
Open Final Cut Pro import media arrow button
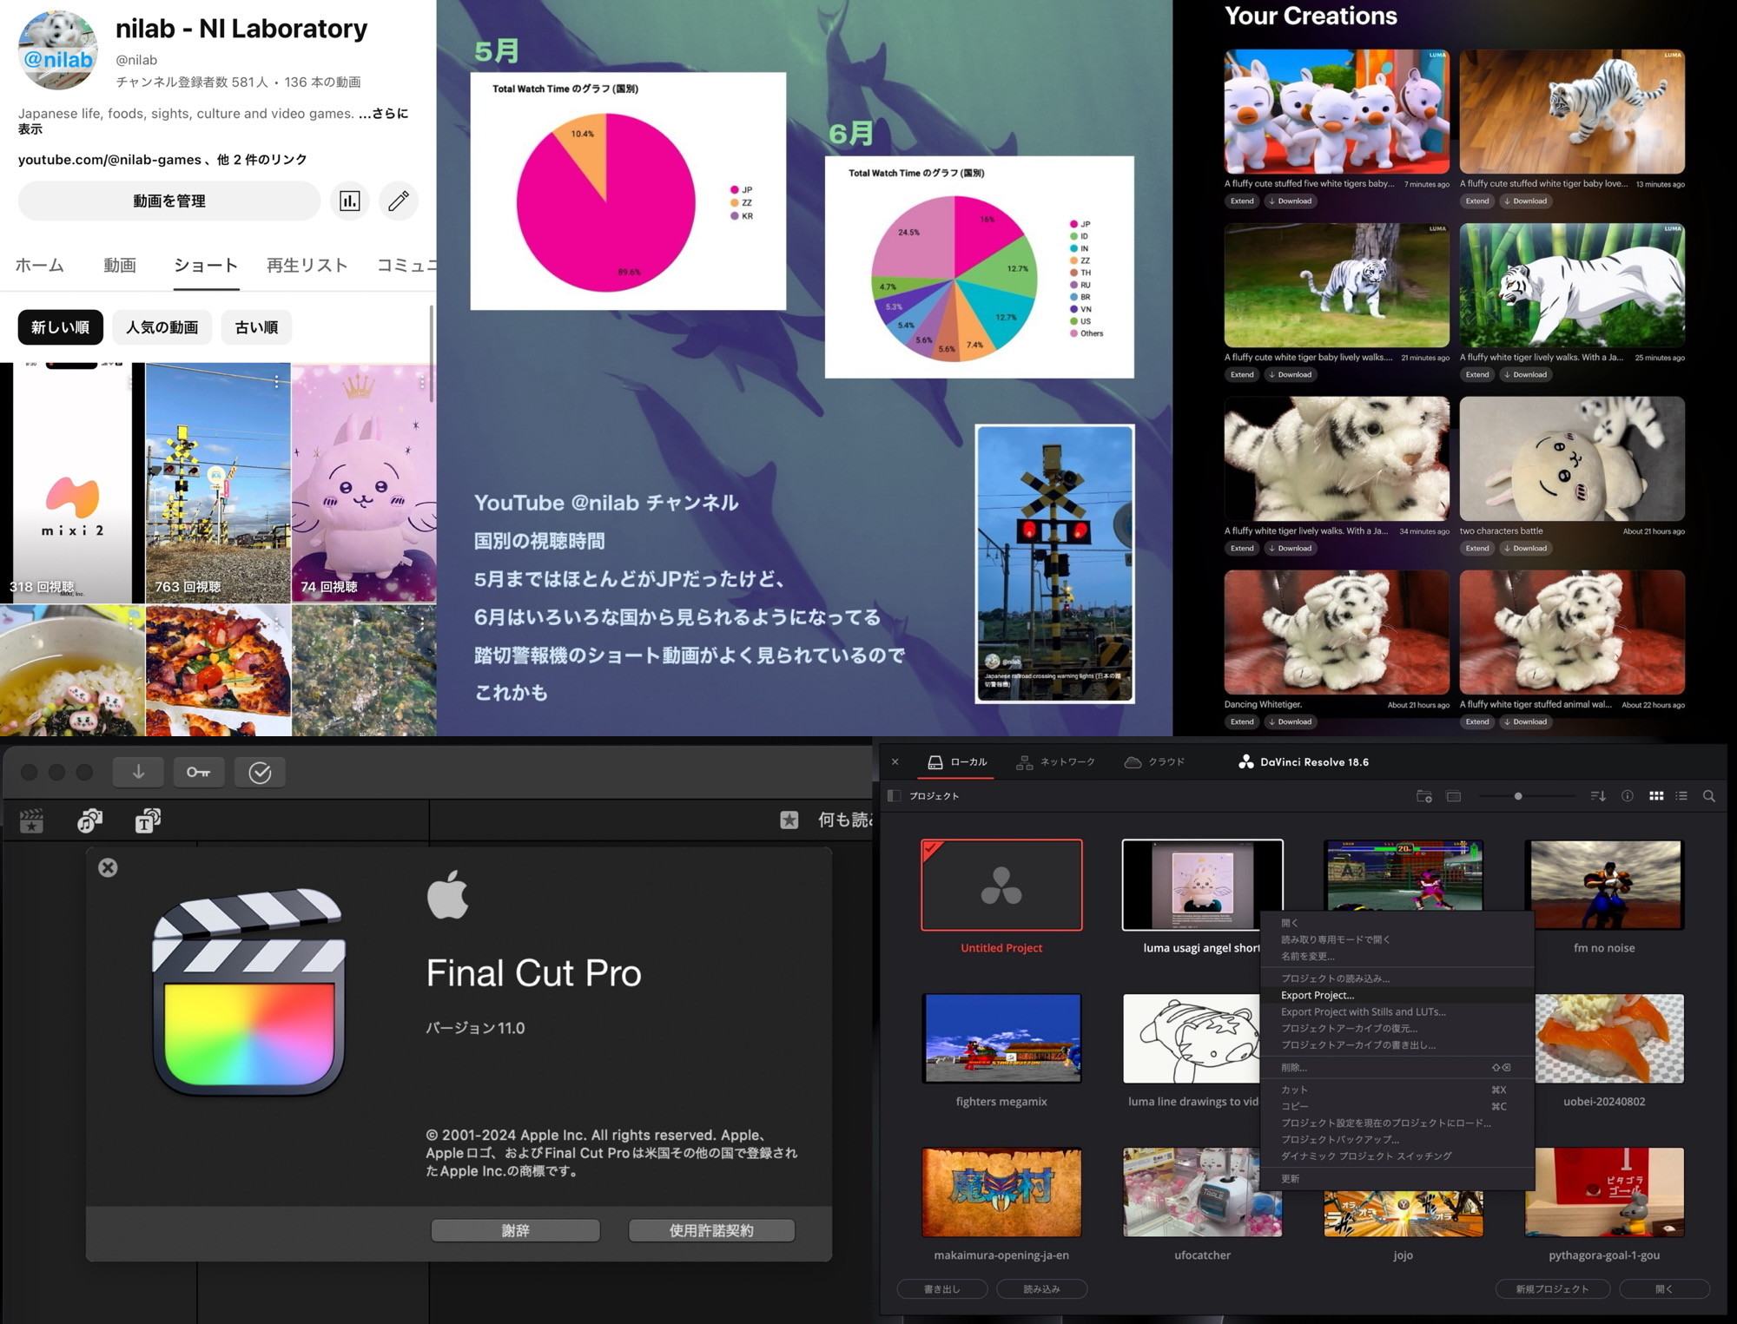point(138,772)
